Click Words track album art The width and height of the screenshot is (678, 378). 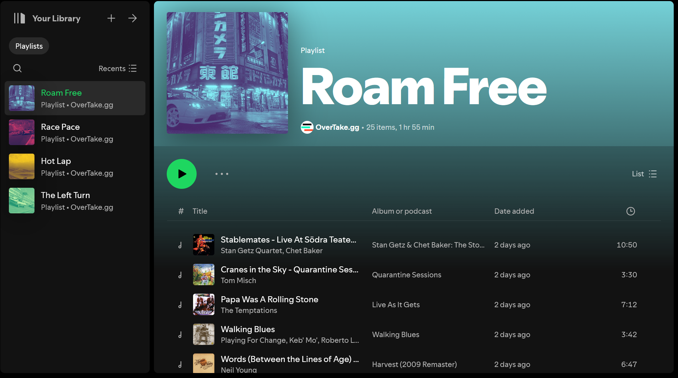pyautogui.click(x=204, y=363)
